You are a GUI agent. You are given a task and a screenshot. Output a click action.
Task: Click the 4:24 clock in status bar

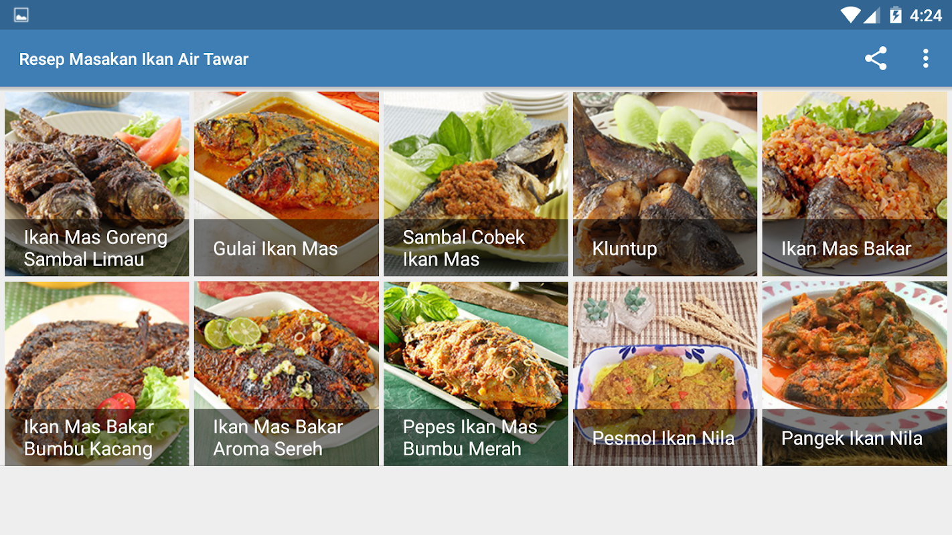[926, 15]
